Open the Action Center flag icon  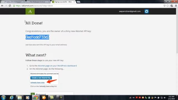(155, 97)
